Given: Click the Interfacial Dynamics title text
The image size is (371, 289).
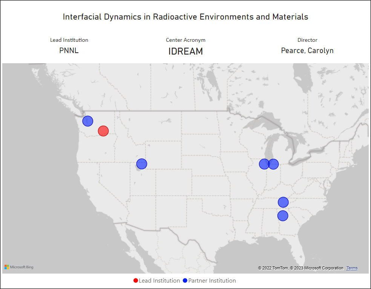Looking at the screenshot, I should 185,17.
